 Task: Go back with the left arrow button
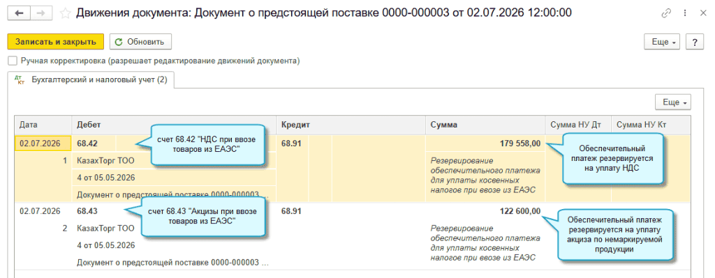tap(19, 13)
